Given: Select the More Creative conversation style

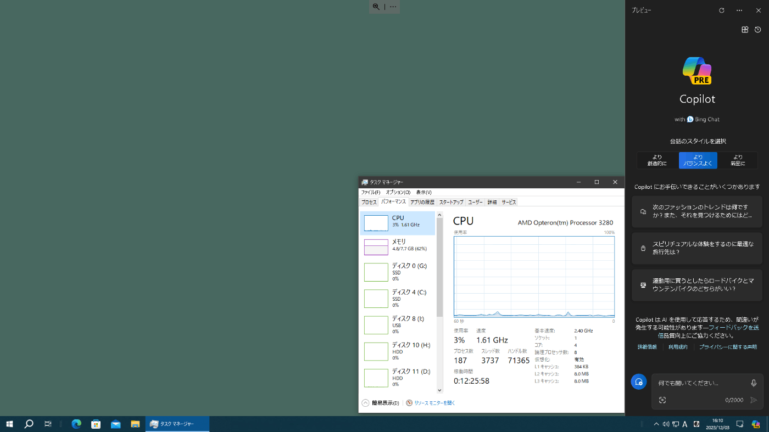Looking at the screenshot, I should click(657, 160).
